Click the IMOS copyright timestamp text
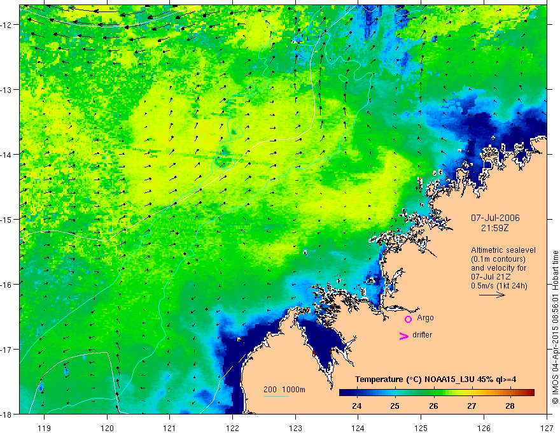 point(555,327)
